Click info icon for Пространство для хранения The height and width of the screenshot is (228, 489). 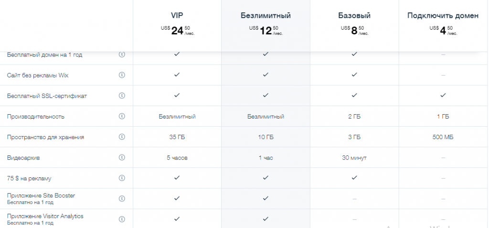click(x=122, y=137)
